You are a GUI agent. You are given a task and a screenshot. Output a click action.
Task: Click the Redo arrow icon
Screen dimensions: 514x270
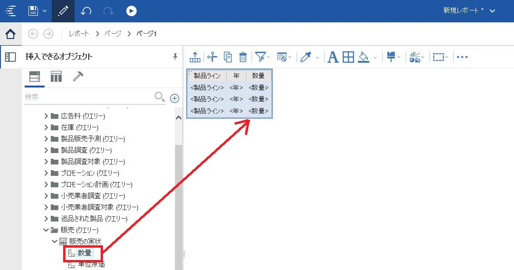(108, 11)
